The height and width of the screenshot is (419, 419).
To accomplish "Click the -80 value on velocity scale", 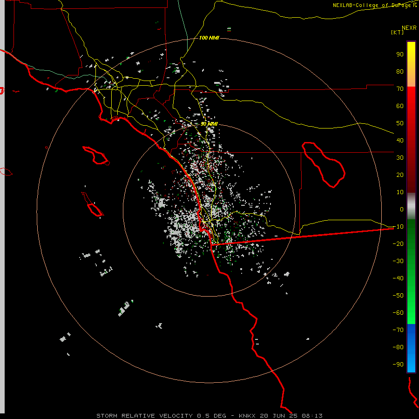I will tap(398, 347).
